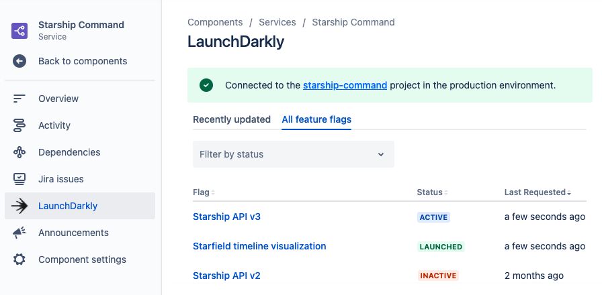Open Starfield timeline visualization flag
Screen dimensions: 602x295
tap(259, 246)
